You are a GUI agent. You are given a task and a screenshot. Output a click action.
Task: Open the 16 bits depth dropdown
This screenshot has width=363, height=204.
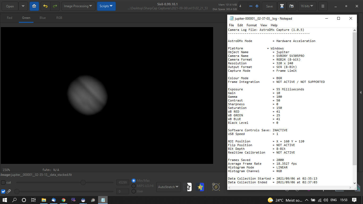[307, 6]
